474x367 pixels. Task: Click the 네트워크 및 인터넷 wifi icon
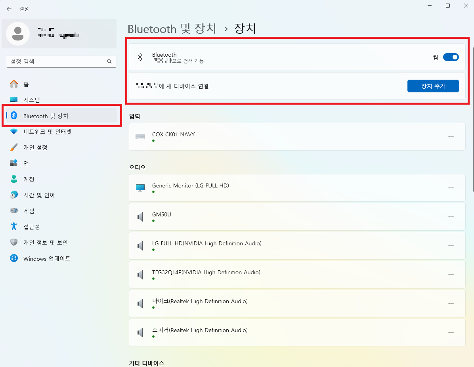(14, 132)
